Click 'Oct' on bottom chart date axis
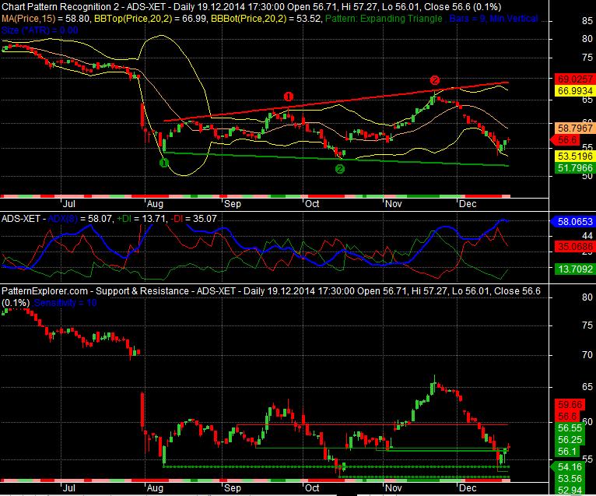Viewport: 596px width, 496px height. click(312, 488)
